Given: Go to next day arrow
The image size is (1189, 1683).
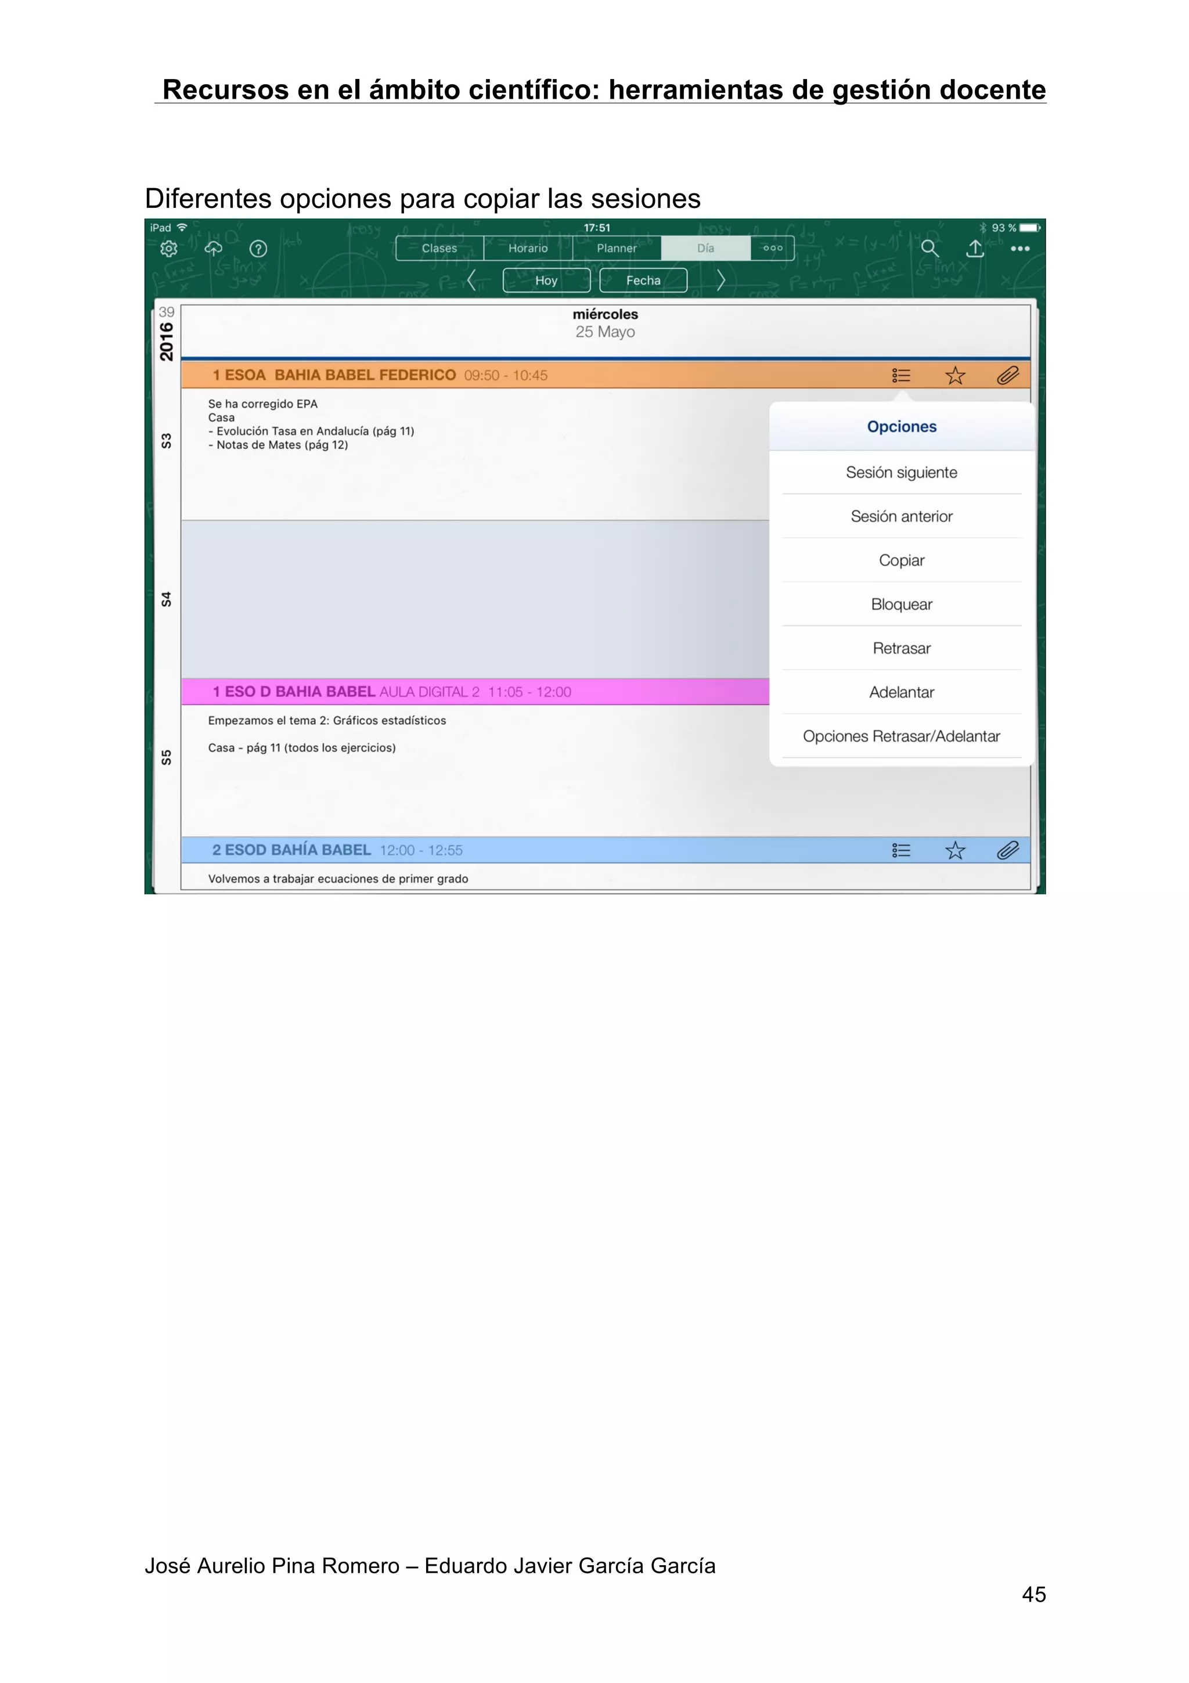Looking at the screenshot, I should [x=720, y=280].
